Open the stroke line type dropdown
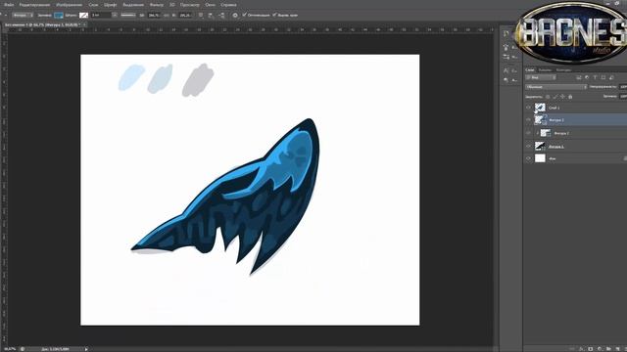Viewport: 627px width, 352px height. click(x=128, y=15)
